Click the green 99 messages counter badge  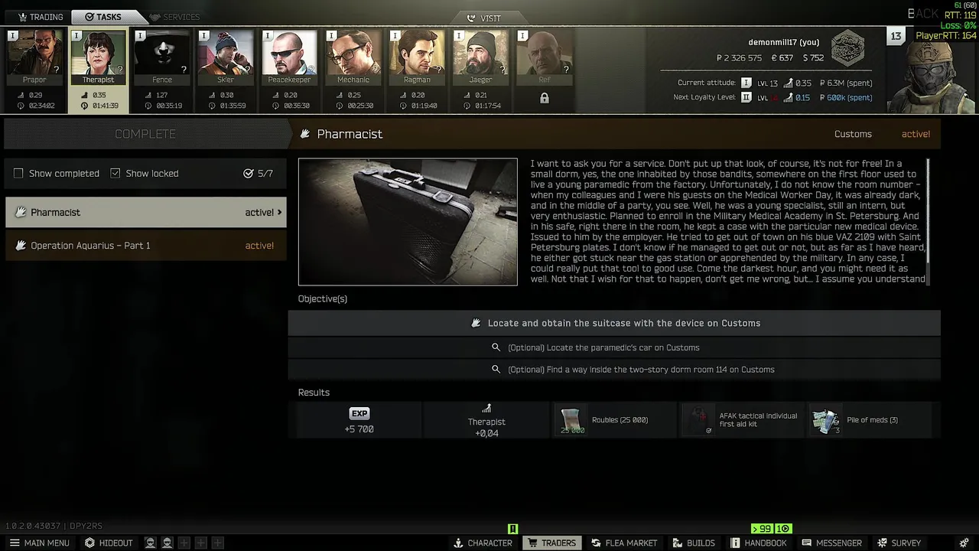(762, 529)
